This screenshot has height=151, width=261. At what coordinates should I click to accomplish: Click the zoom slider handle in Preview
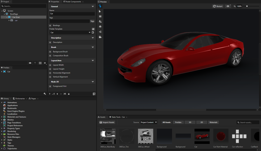(247, 6)
